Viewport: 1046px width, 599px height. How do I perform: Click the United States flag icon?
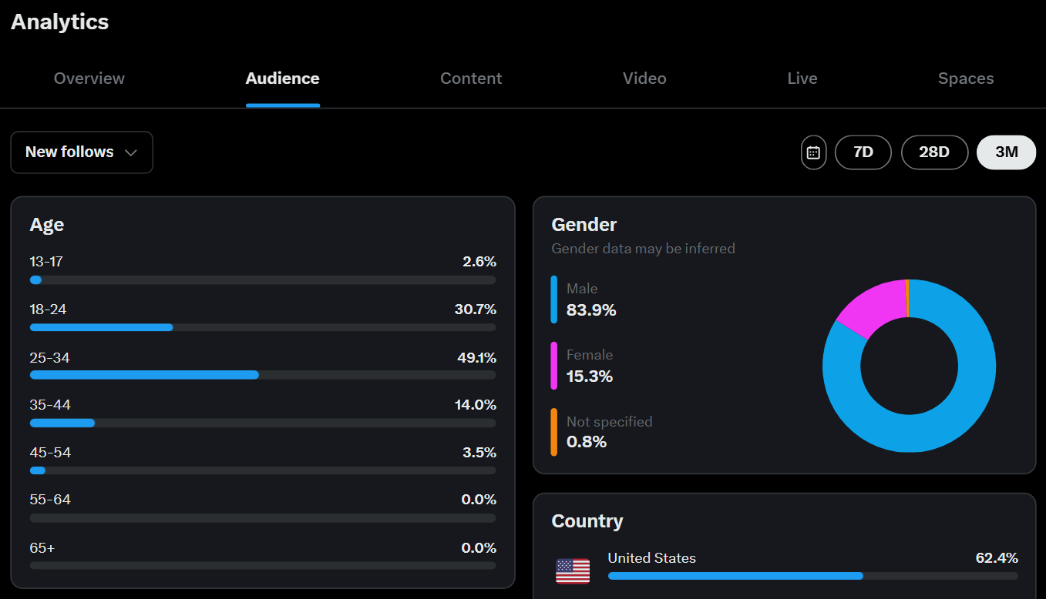(x=573, y=571)
